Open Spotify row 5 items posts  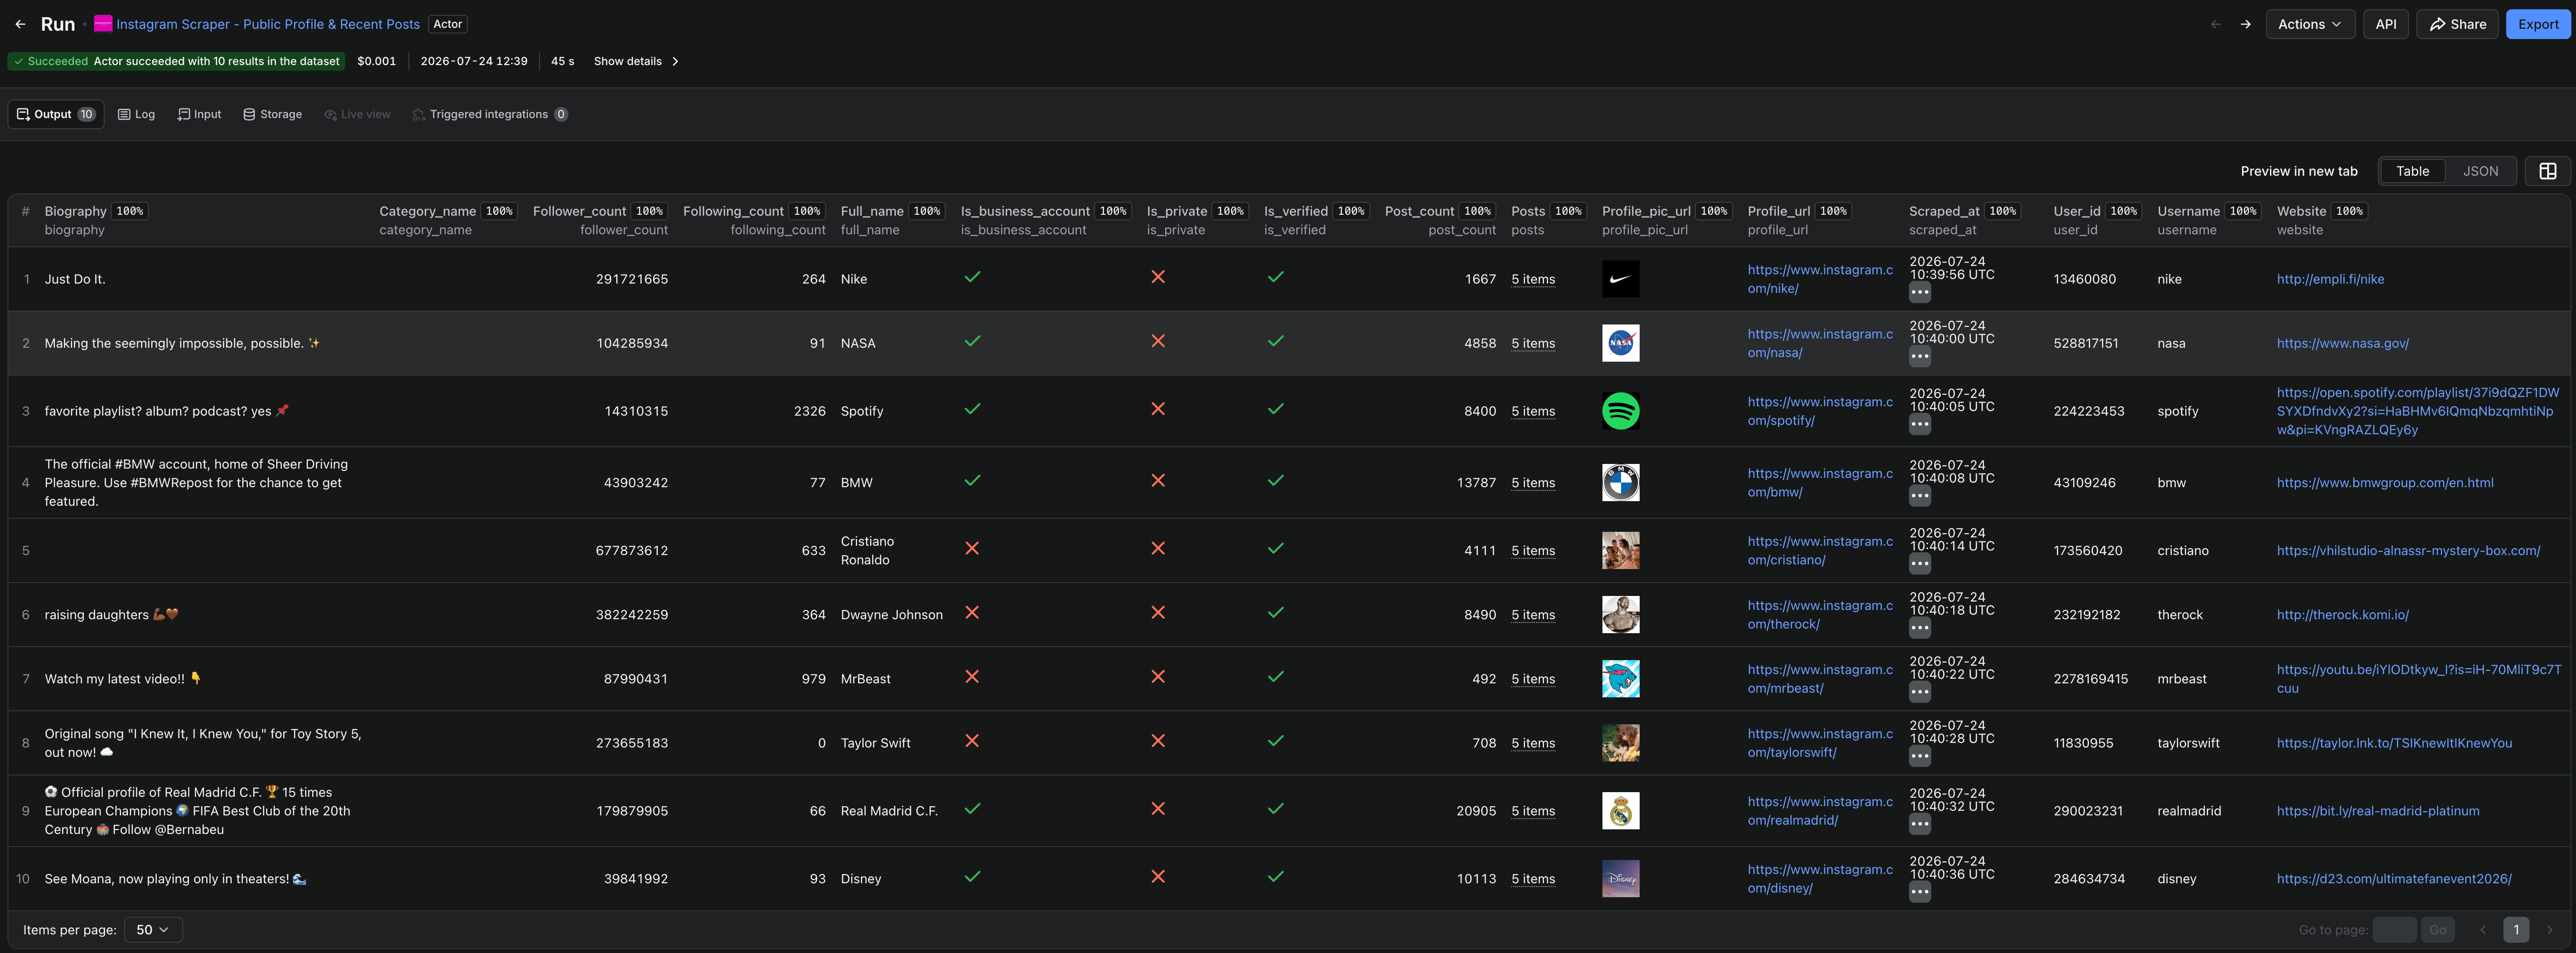[1533, 410]
